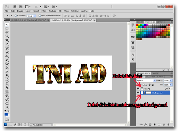
Task: Toggle lock position icon
Action: pos(150,85)
